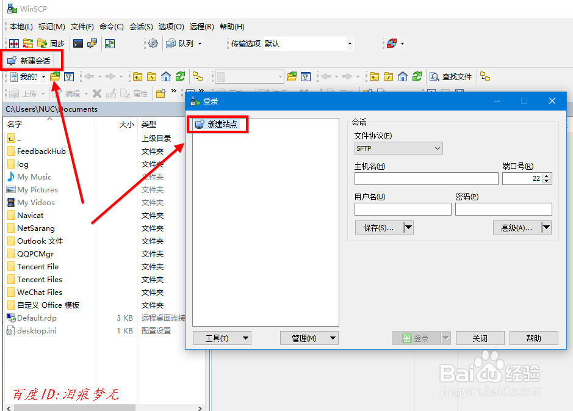
Task: Click the 队列 queue button
Action: coord(180,44)
